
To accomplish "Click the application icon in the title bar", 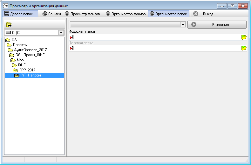I will 6,6.
